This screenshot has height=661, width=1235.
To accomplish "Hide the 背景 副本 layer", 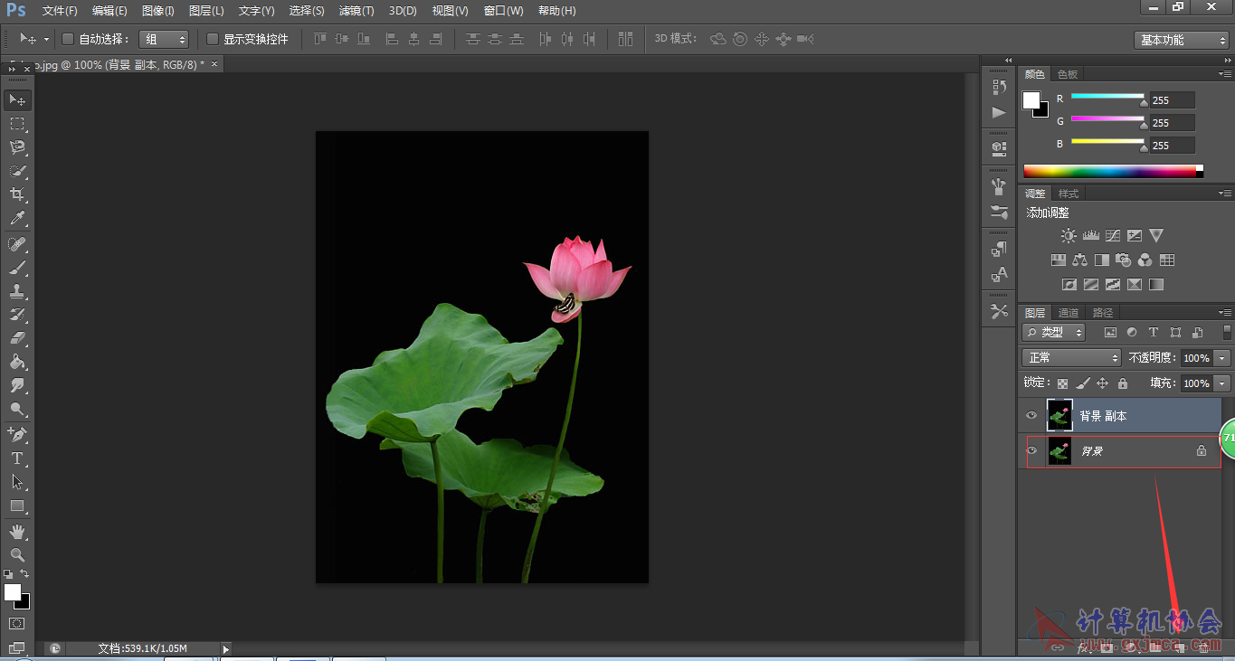I will click(1031, 416).
